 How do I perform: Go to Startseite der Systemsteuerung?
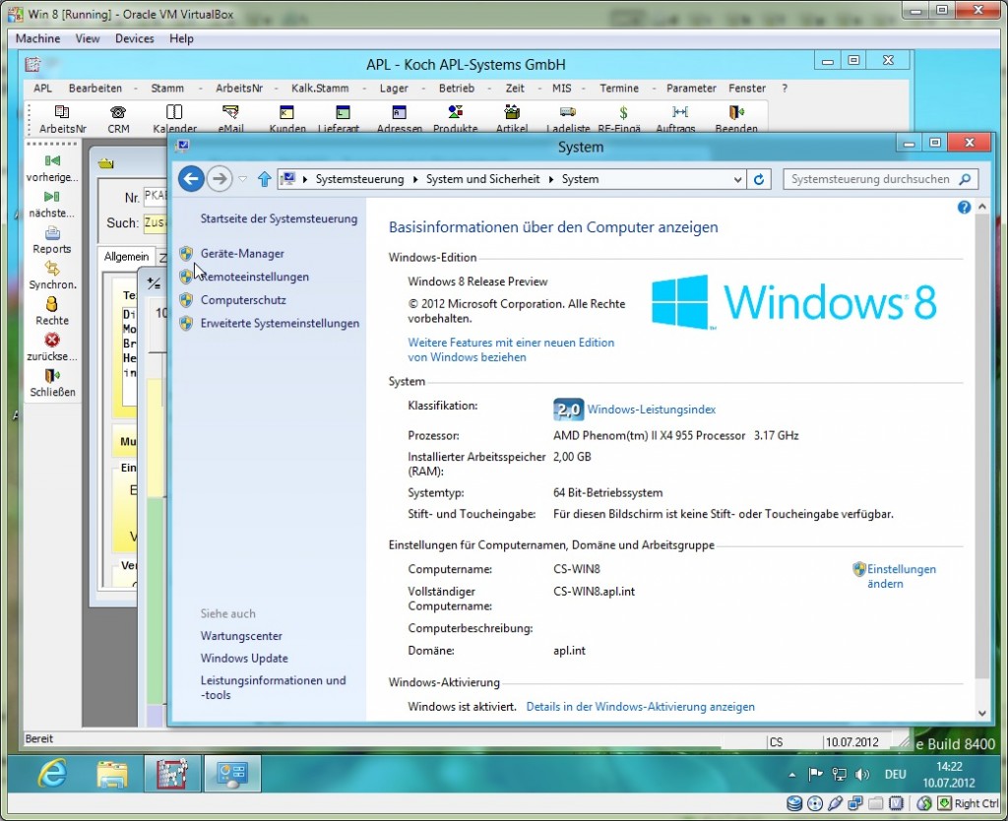pos(279,219)
